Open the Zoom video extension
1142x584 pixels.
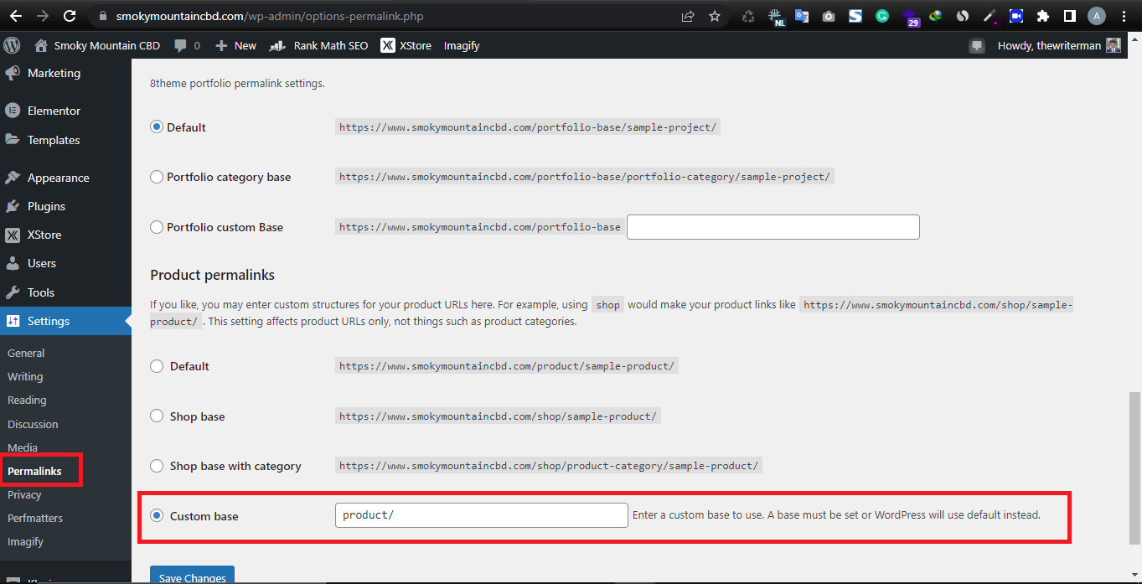[1016, 16]
